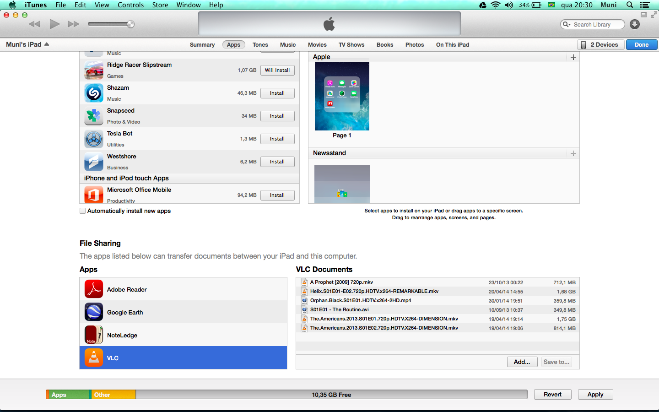This screenshot has height=412, width=659.
Task: Click Install button for Snapseed
Action: point(277,116)
